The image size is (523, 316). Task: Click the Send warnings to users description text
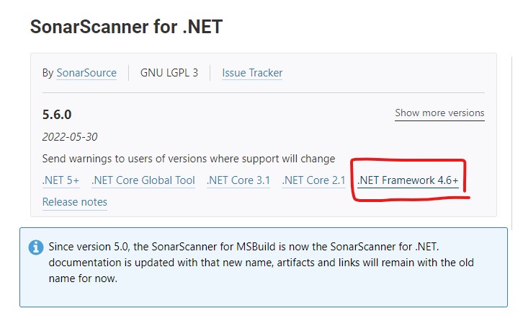coord(189,159)
